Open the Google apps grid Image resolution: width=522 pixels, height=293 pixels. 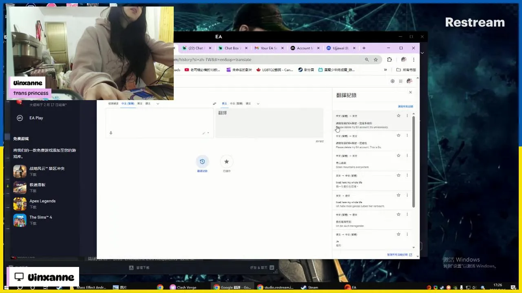(401, 81)
